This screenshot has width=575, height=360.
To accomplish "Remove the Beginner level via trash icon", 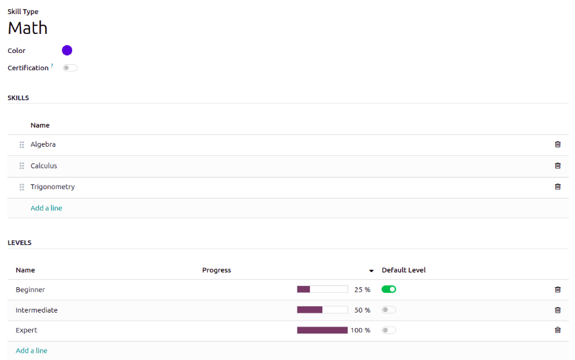I will 557,290.
